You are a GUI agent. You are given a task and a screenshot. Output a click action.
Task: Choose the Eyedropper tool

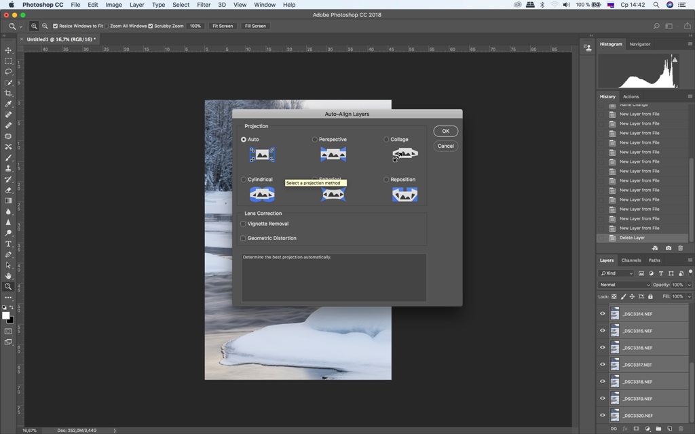(8, 104)
